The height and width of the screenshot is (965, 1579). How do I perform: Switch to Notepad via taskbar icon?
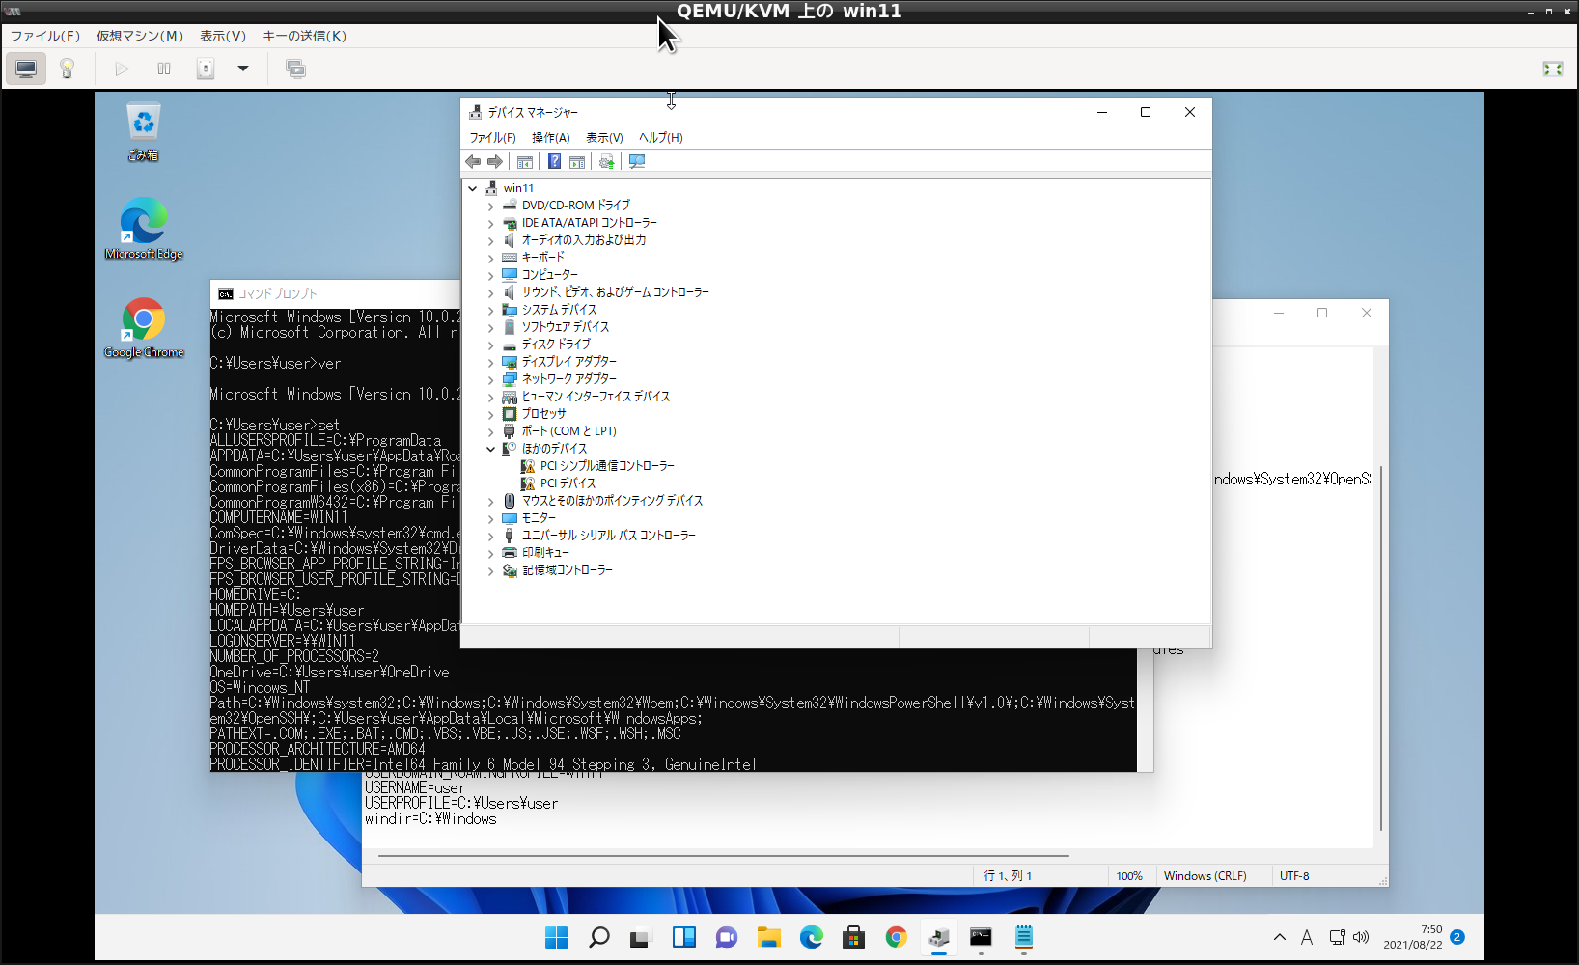(x=1023, y=937)
